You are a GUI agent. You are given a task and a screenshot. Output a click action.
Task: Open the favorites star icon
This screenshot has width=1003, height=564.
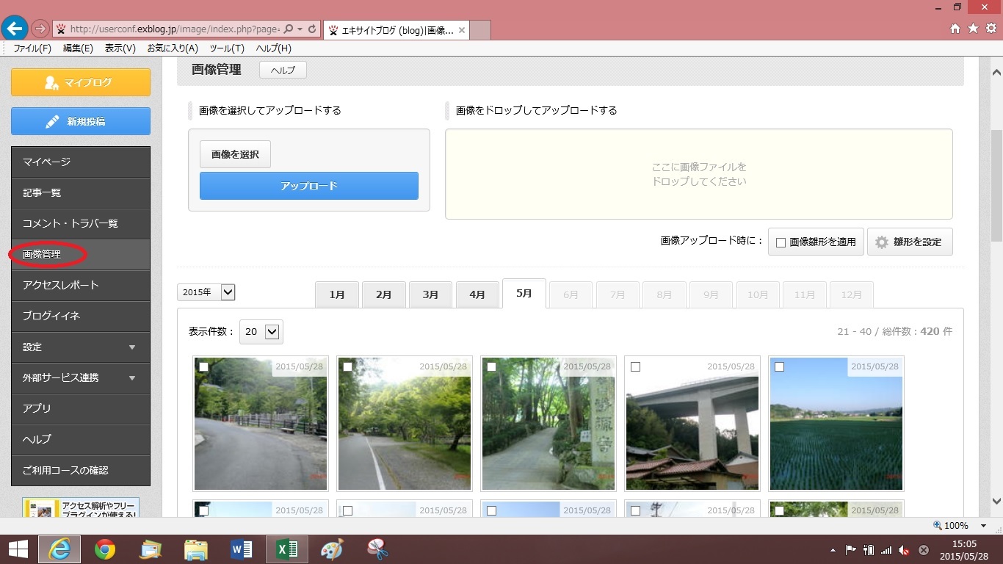tap(973, 29)
